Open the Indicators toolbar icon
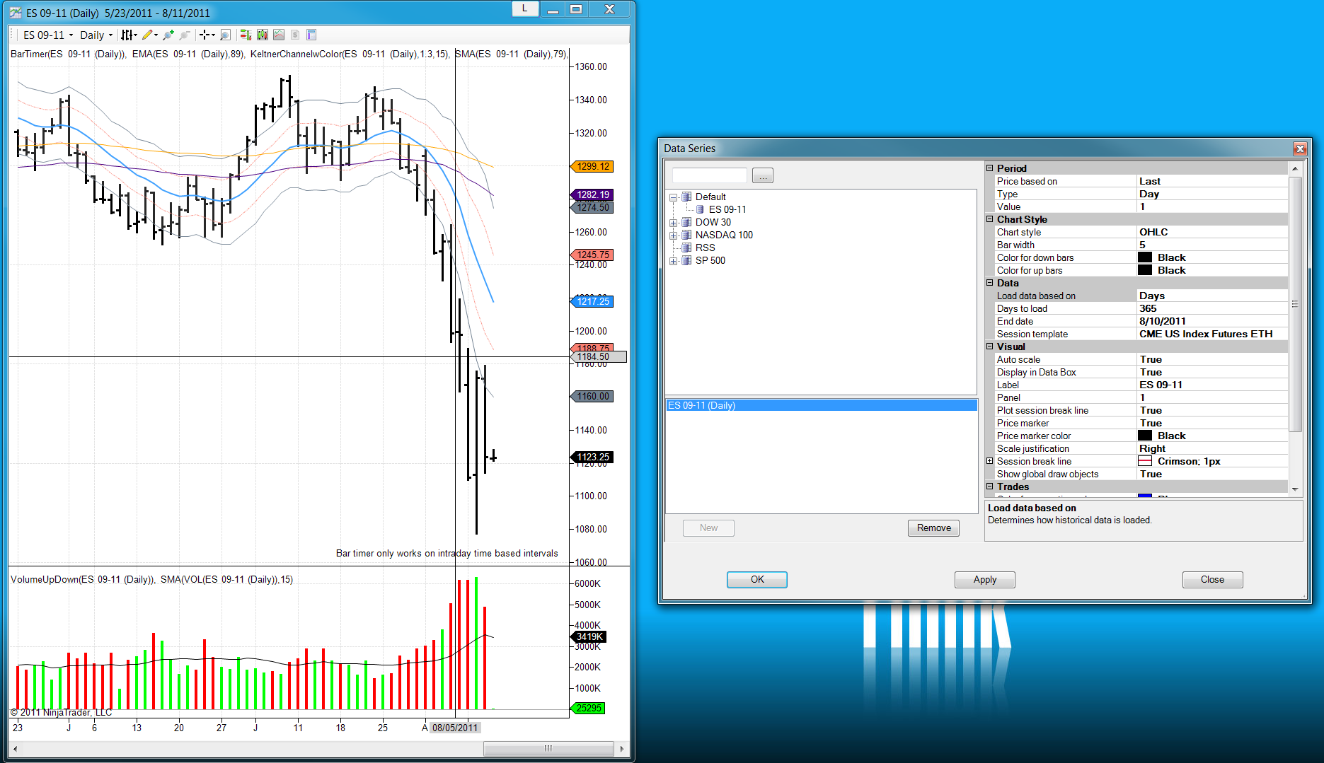 tap(279, 35)
